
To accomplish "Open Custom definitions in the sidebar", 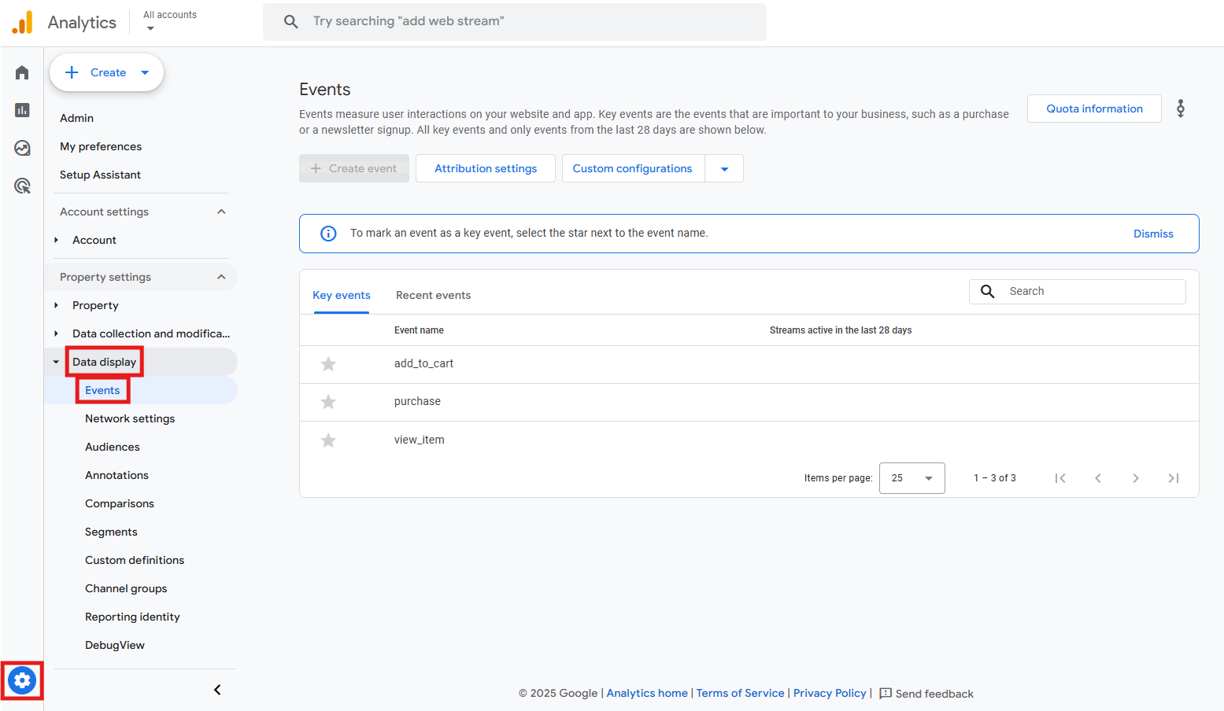I will coord(135,560).
